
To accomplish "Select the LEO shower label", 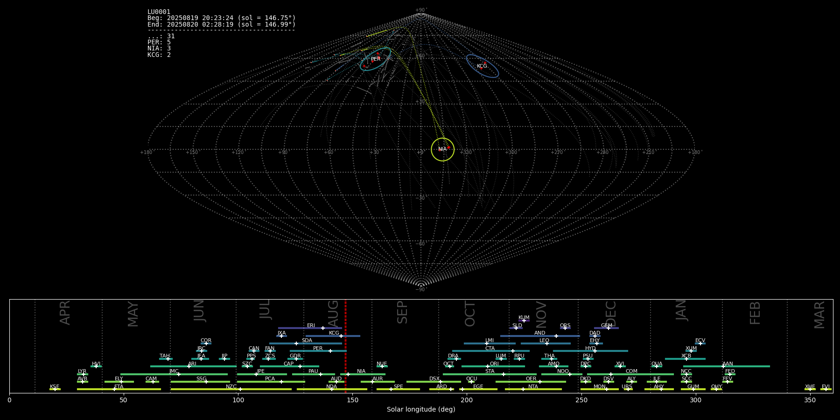I will tap(545, 341).
